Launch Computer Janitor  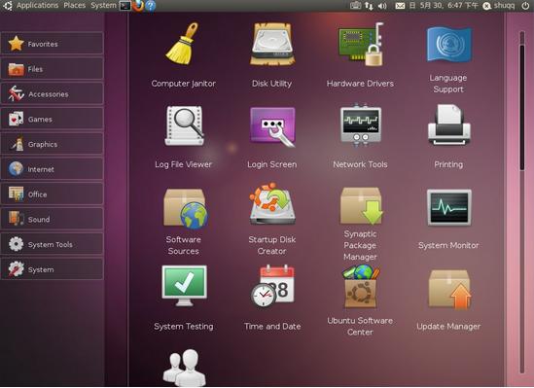point(183,55)
